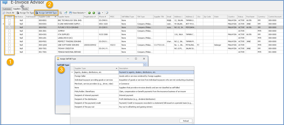Screen dimensions: 284x125
Task: Toggle the Check All checkbox
Action: 4,13
